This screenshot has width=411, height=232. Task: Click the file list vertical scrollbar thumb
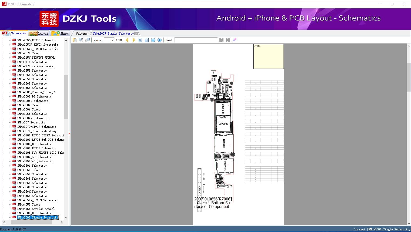click(66, 97)
